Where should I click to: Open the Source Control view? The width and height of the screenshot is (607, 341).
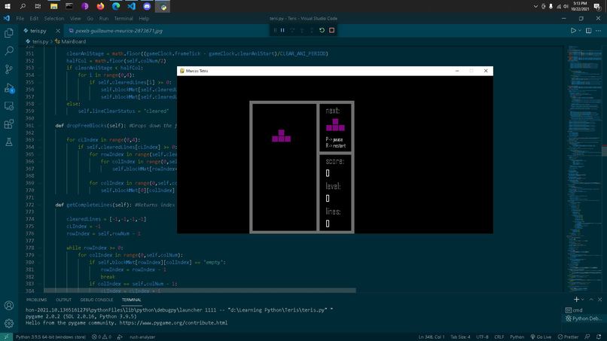9,69
